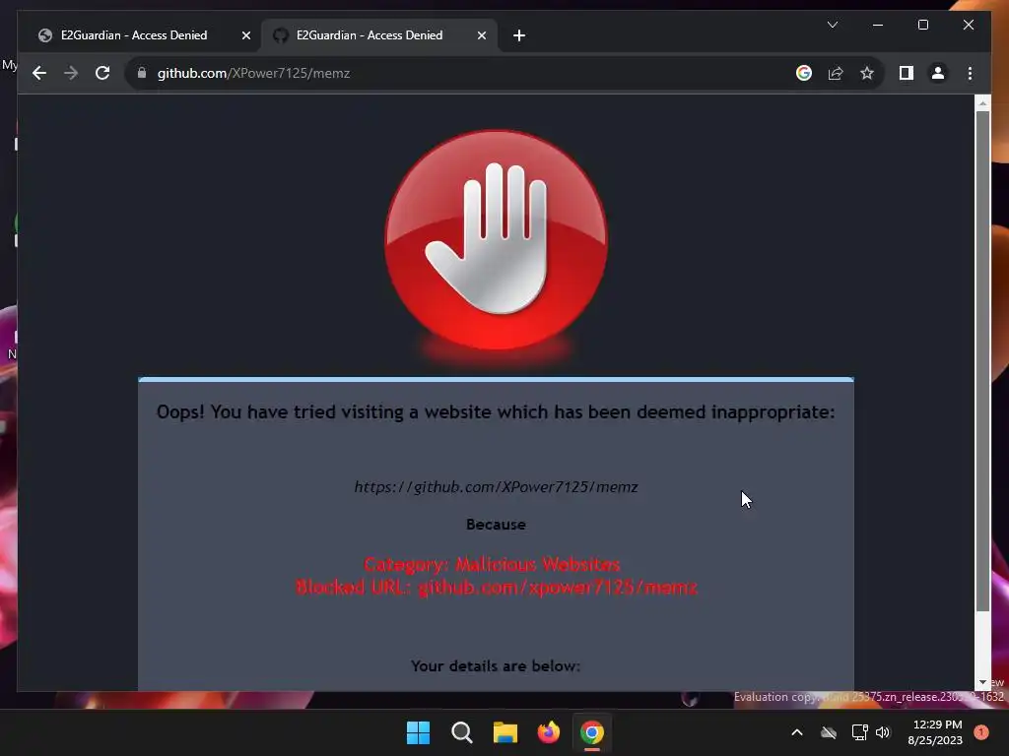Click the address bar with github.com/XPower7125/memz
This screenshot has height=756, width=1009.
(463, 73)
